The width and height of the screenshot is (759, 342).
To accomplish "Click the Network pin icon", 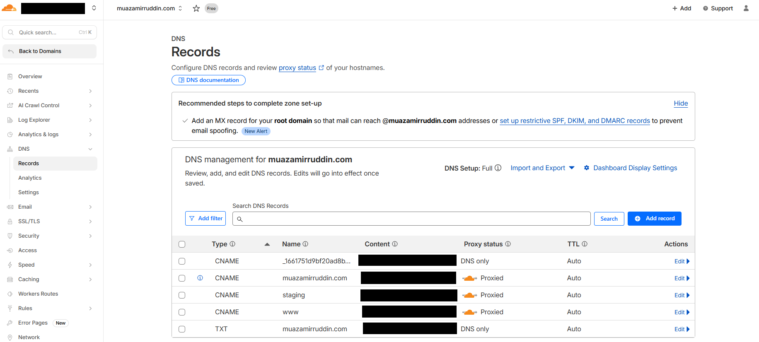I will 10,337.
